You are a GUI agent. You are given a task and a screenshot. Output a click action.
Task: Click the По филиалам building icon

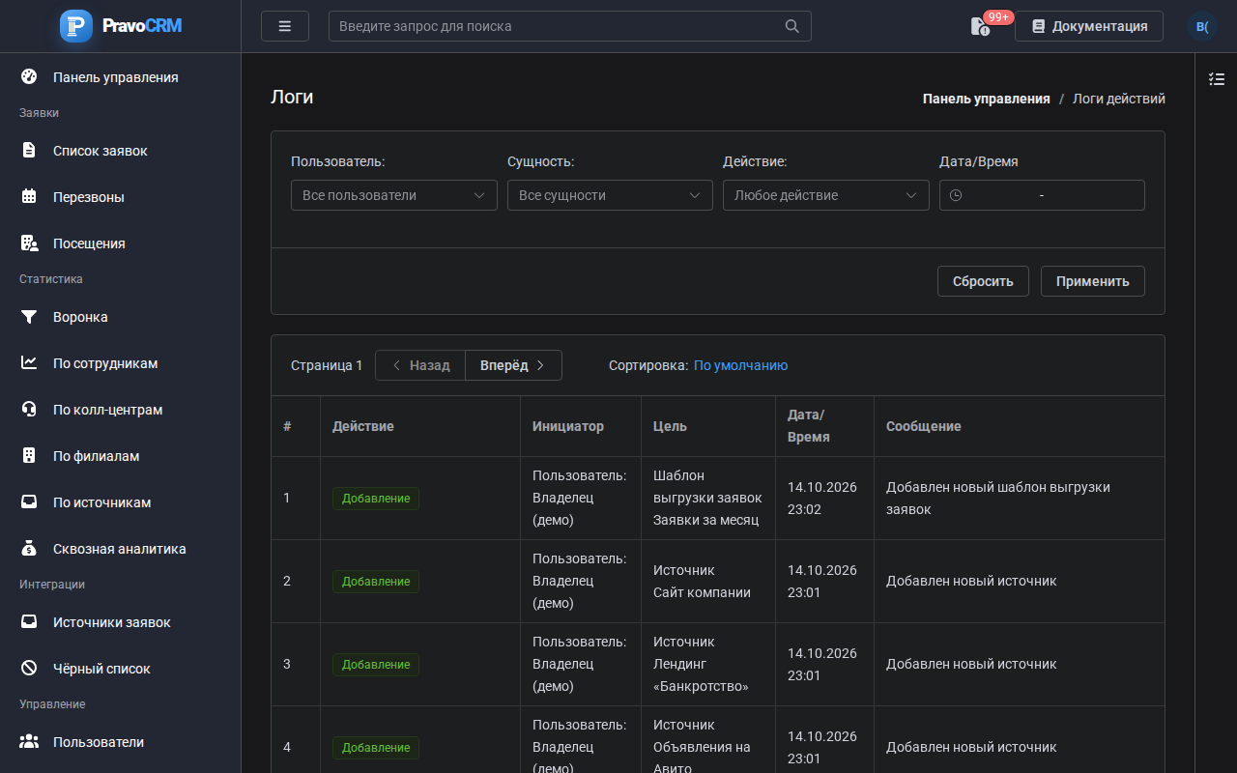(29, 456)
